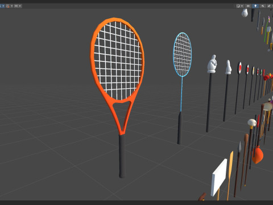Open the draw mode dropdown arrow
This screenshot has width=273, height=205.
(x=242, y=6)
